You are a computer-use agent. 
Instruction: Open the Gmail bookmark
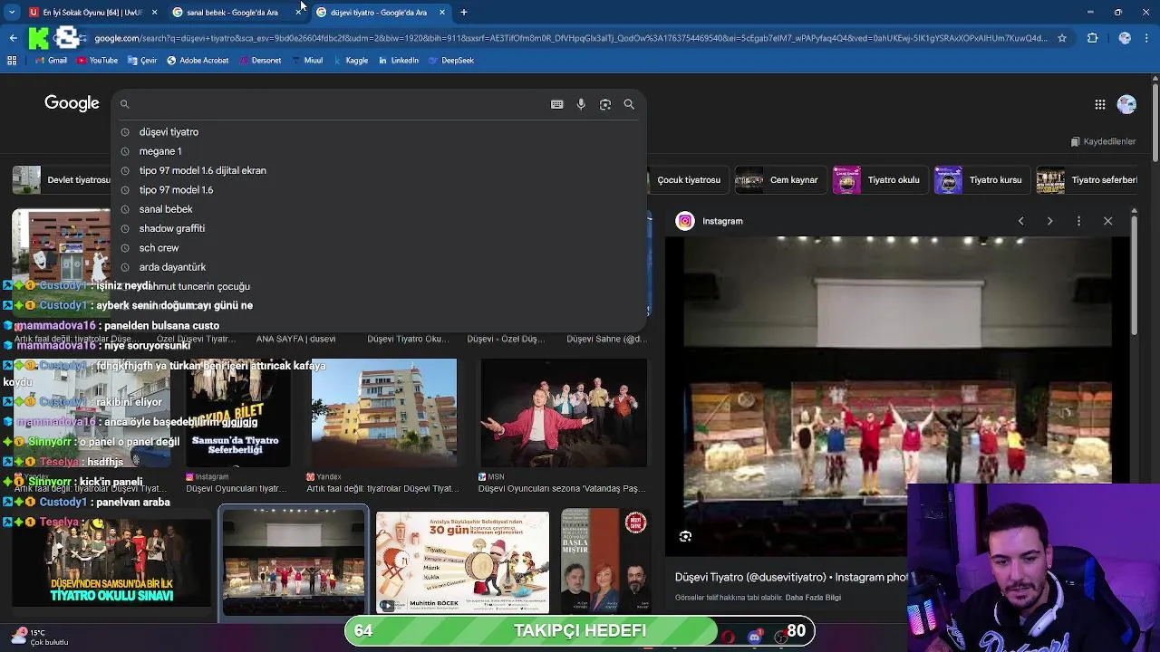(51, 61)
